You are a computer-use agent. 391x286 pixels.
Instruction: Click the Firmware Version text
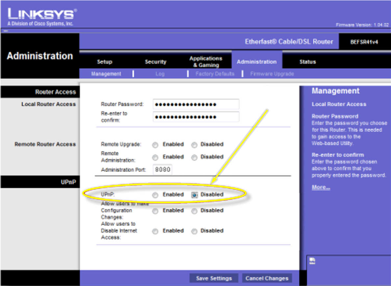(362, 25)
